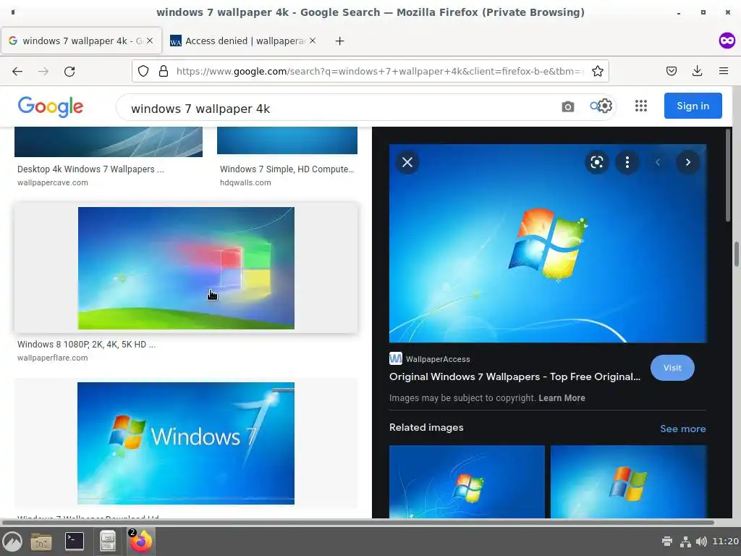Open the Learn More copyright link

[x=562, y=398]
